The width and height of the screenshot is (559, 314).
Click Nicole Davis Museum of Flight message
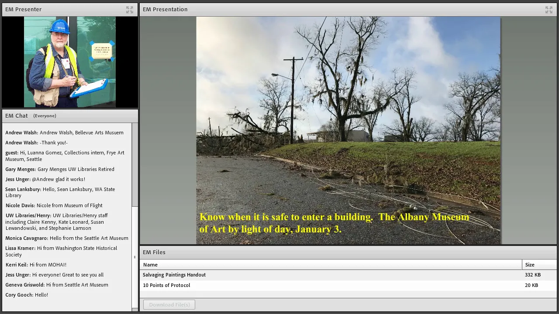coord(54,205)
